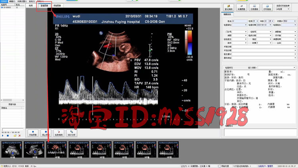Screen dimensions: 298x168
Task: Click inside the 检查所见 findings text area
Action: [260, 97]
